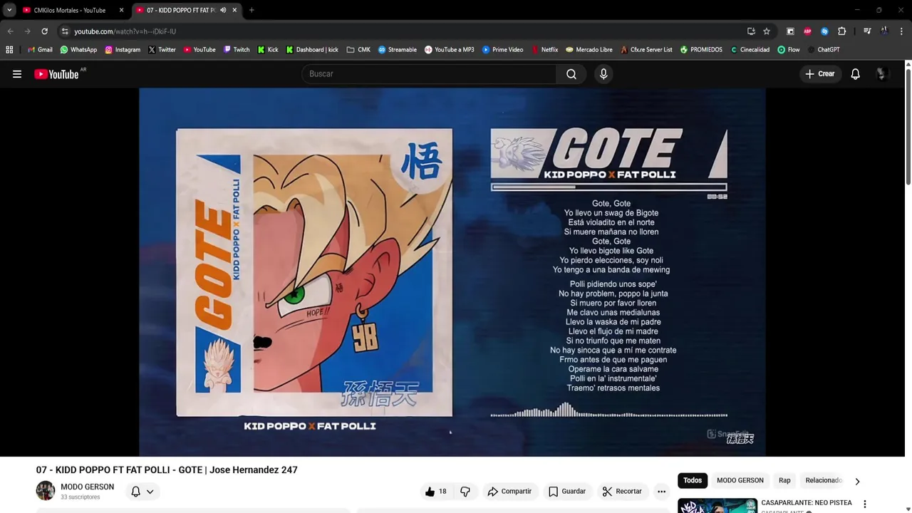Click the address bar URL

pos(125,31)
